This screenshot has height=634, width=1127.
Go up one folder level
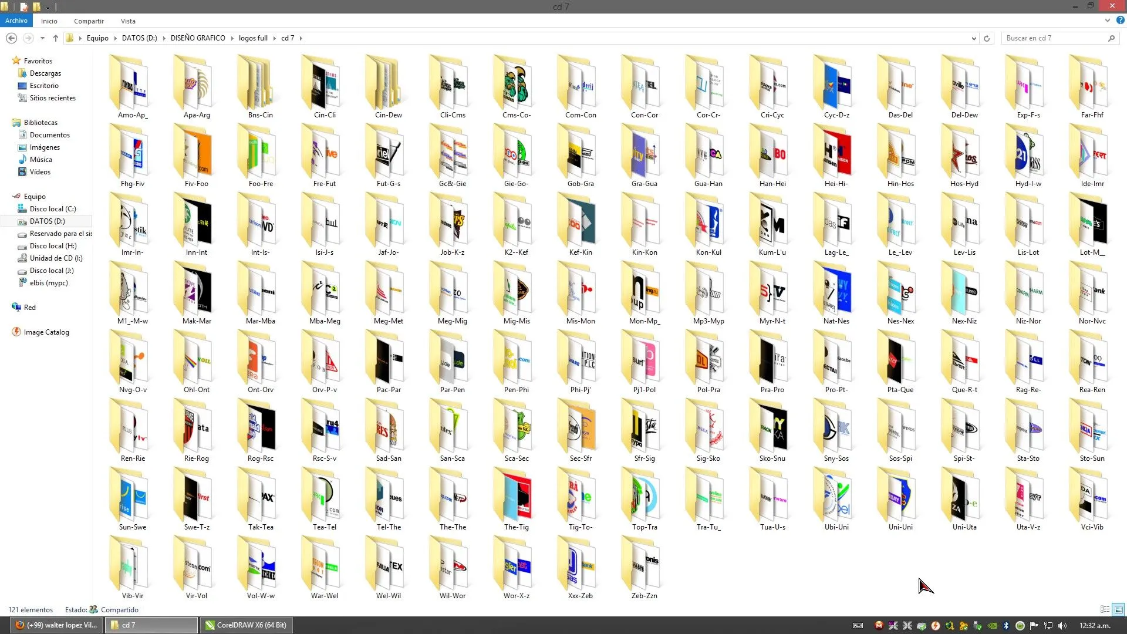(x=56, y=38)
